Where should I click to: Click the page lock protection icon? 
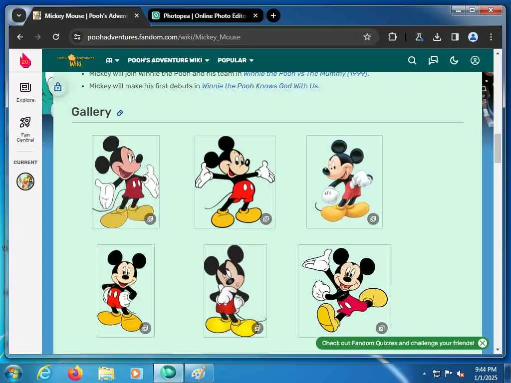coord(58,87)
